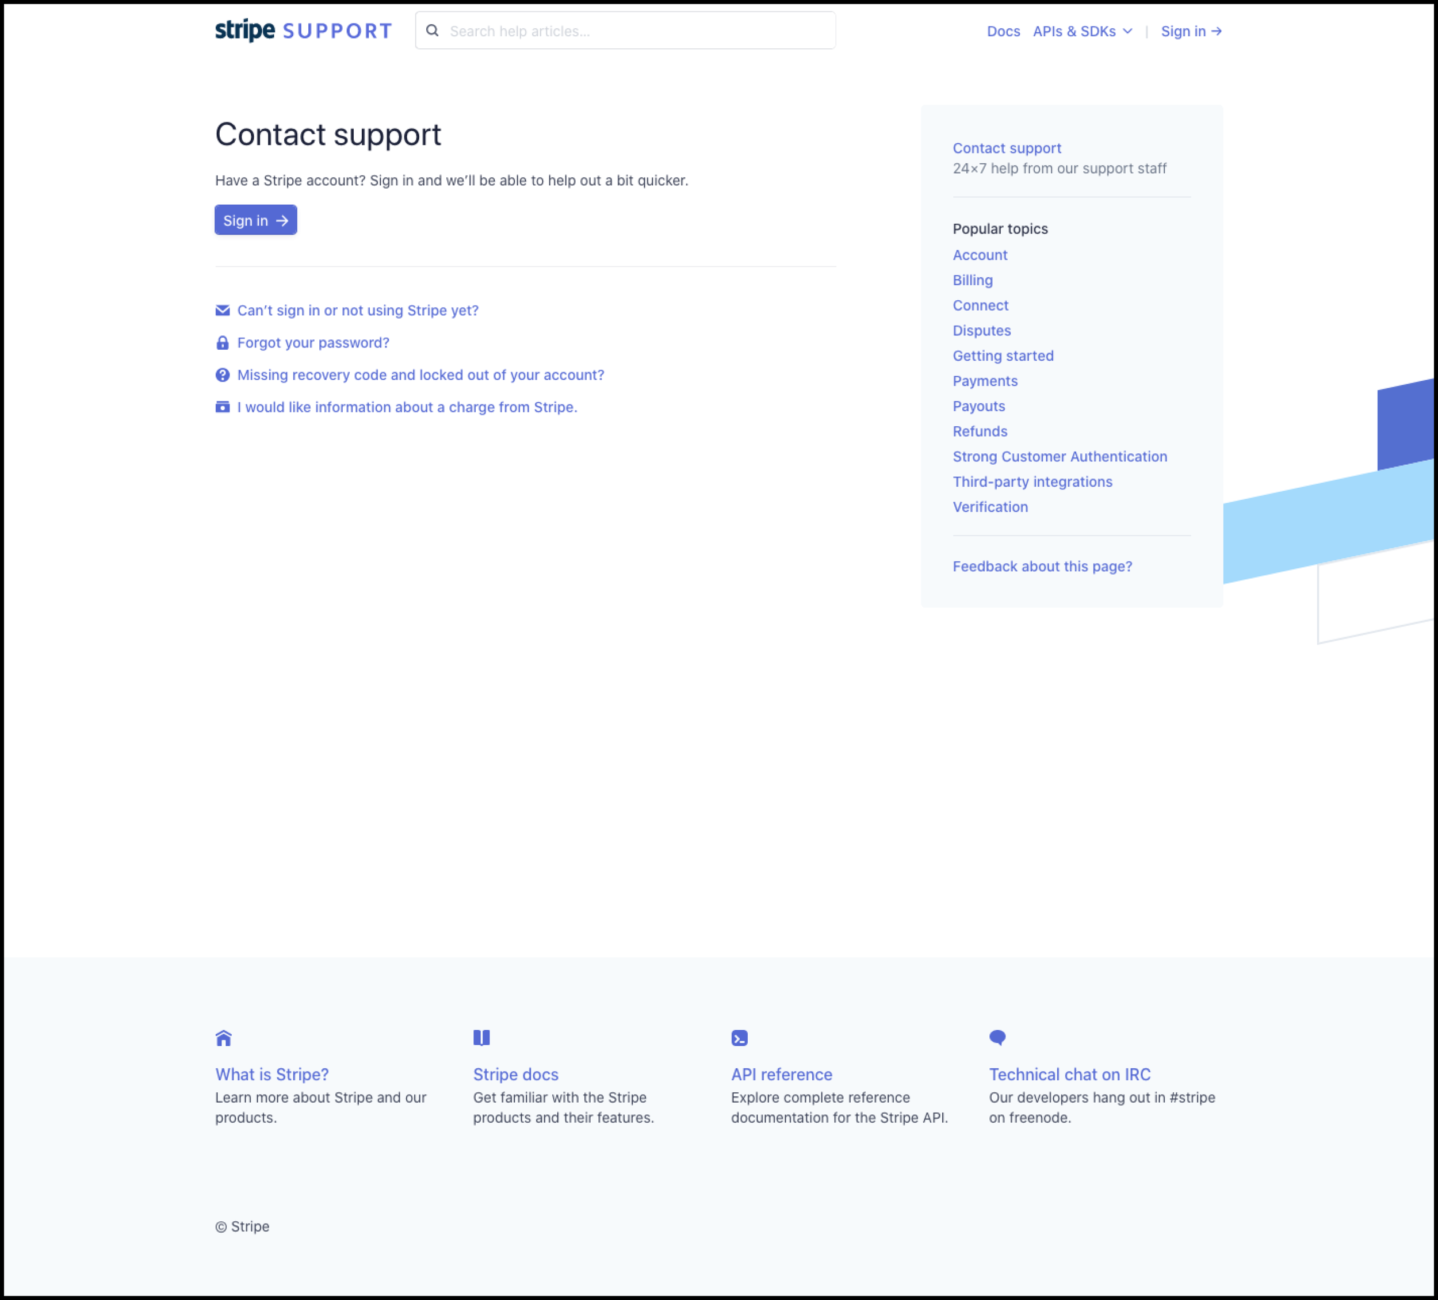This screenshot has height=1300, width=1438.
Task: Click the chat bubble icon above Technical chat
Action: click(997, 1038)
